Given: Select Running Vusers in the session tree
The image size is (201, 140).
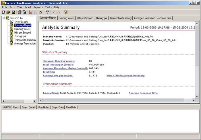Looking at the screenshot, I should tap(22, 29).
